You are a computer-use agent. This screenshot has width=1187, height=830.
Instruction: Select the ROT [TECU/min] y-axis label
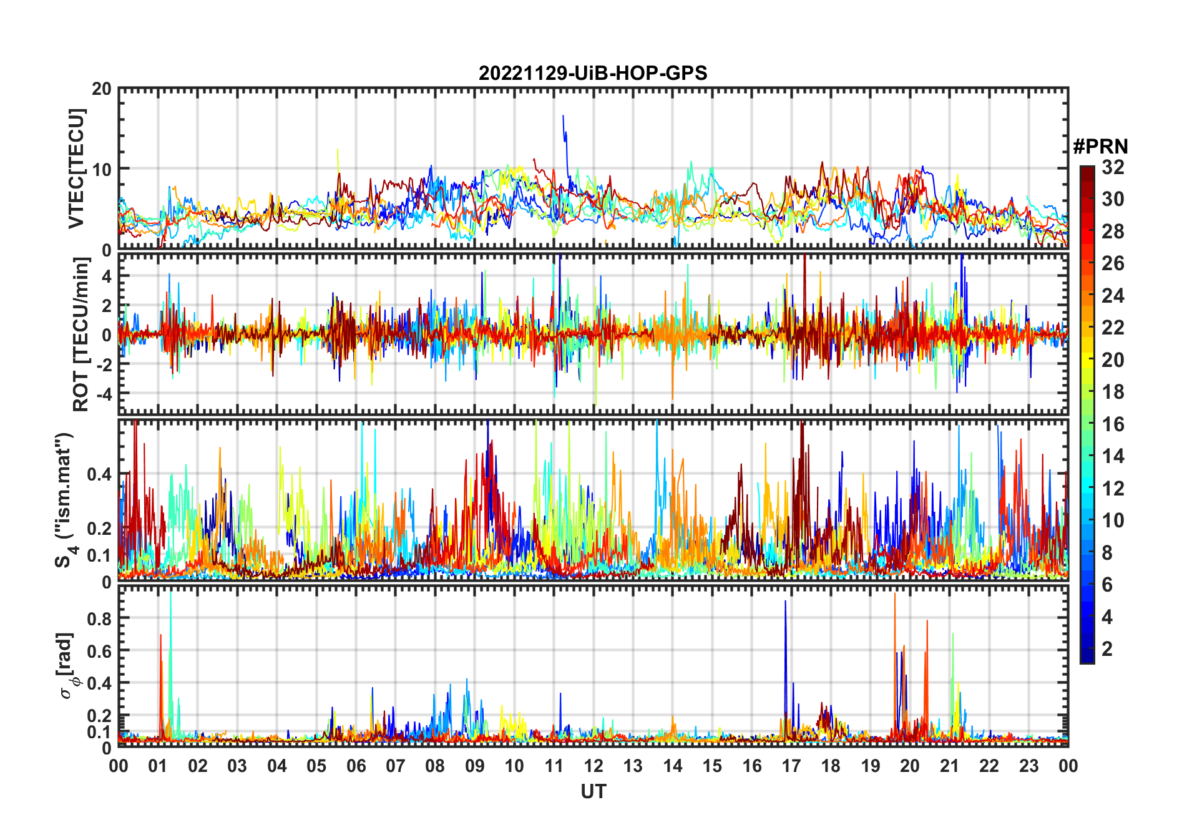(81, 334)
